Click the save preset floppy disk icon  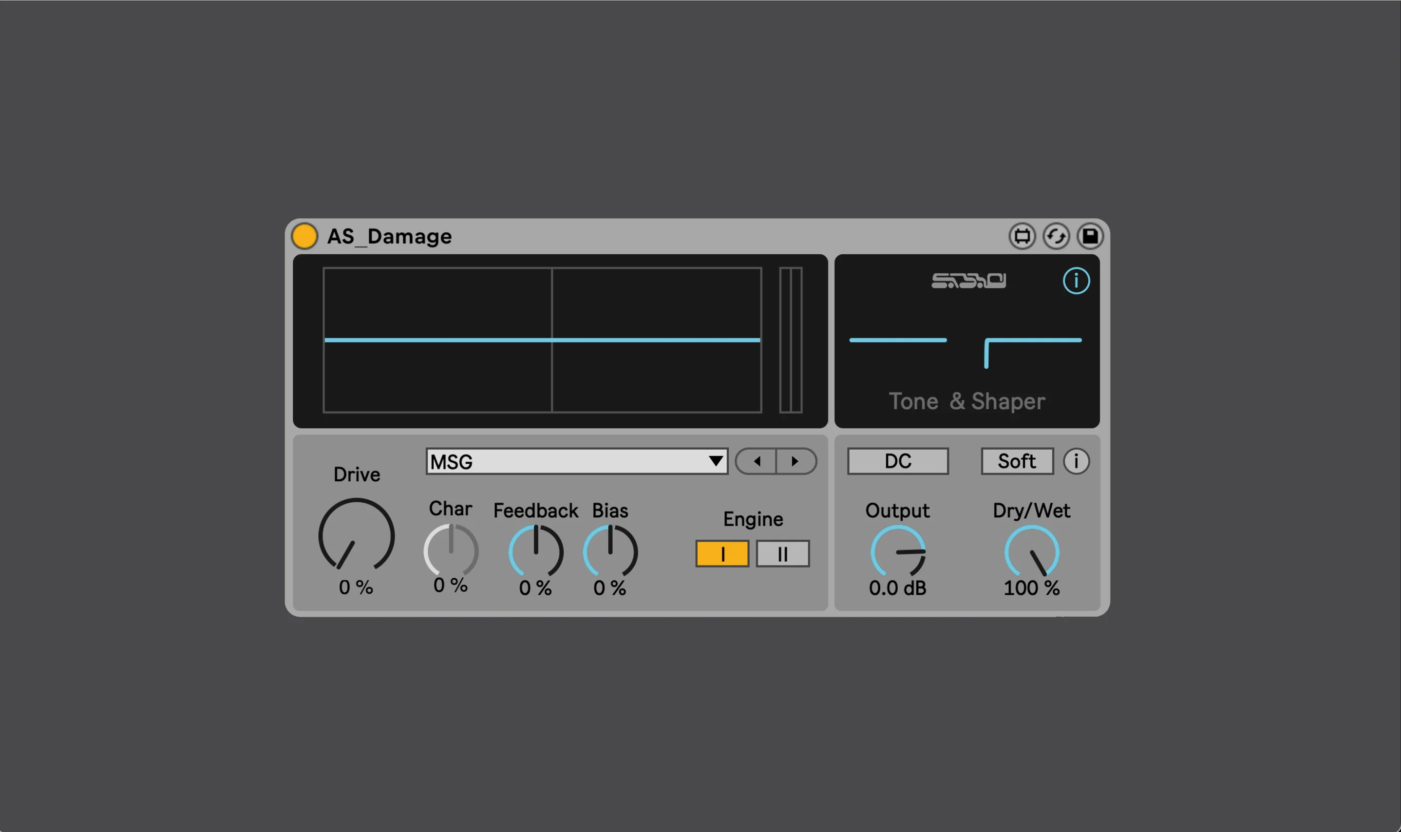[x=1090, y=236]
